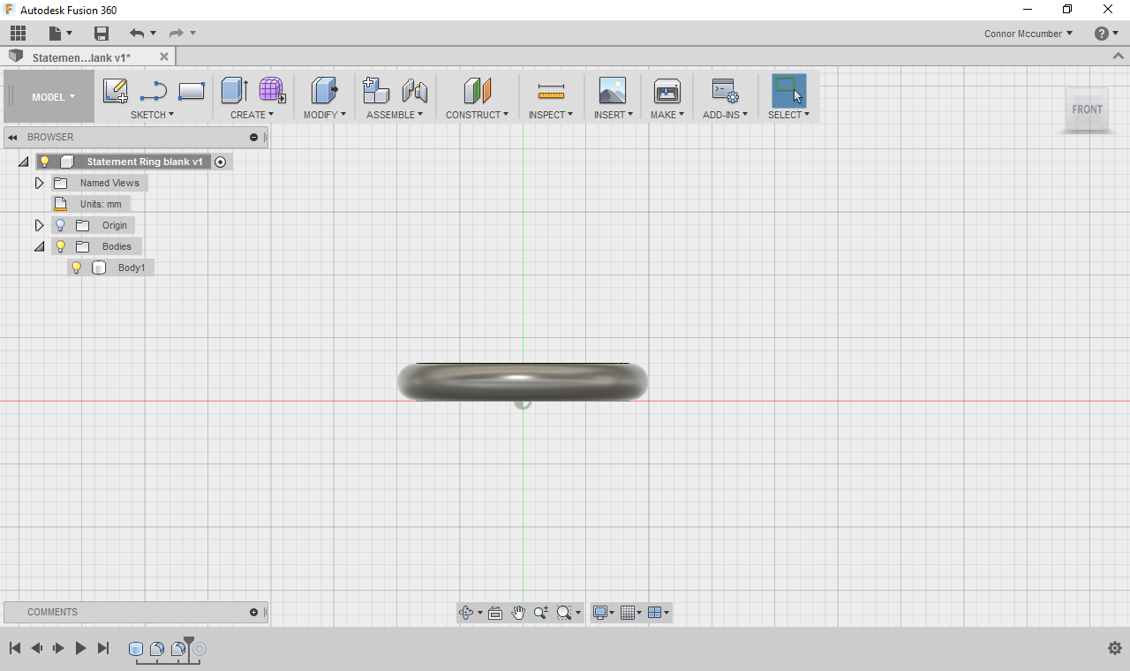This screenshot has width=1130, height=671.
Task: Select the Create Sketch tool
Action: [x=116, y=91]
